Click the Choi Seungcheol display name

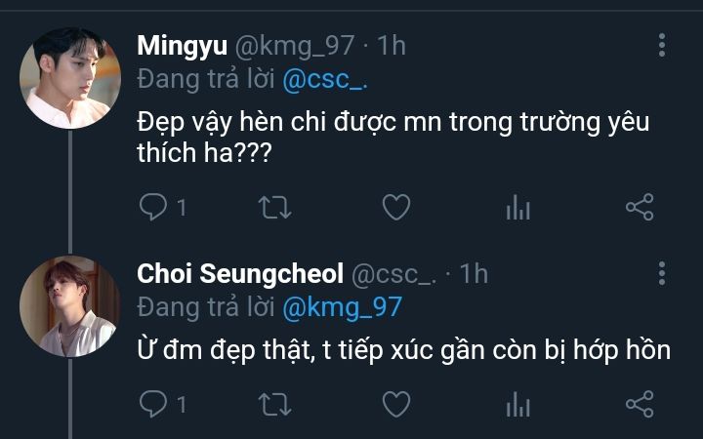240,274
